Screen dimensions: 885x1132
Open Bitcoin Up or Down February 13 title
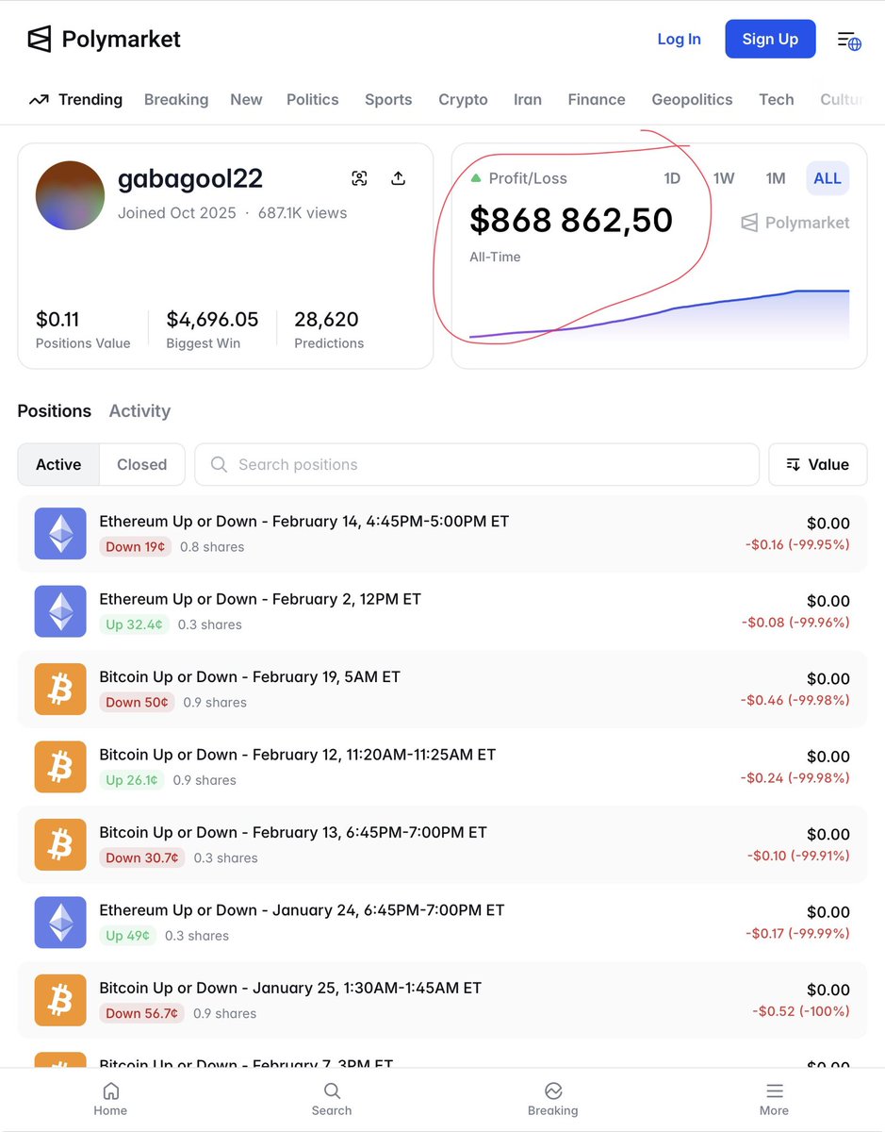(x=293, y=832)
